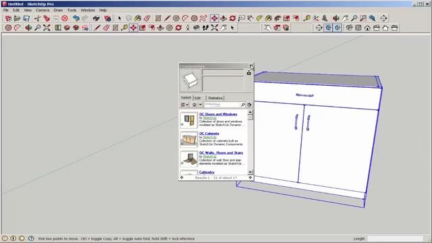Select the Axes tool
This screenshot has width=432, height=243.
pos(316,18)
